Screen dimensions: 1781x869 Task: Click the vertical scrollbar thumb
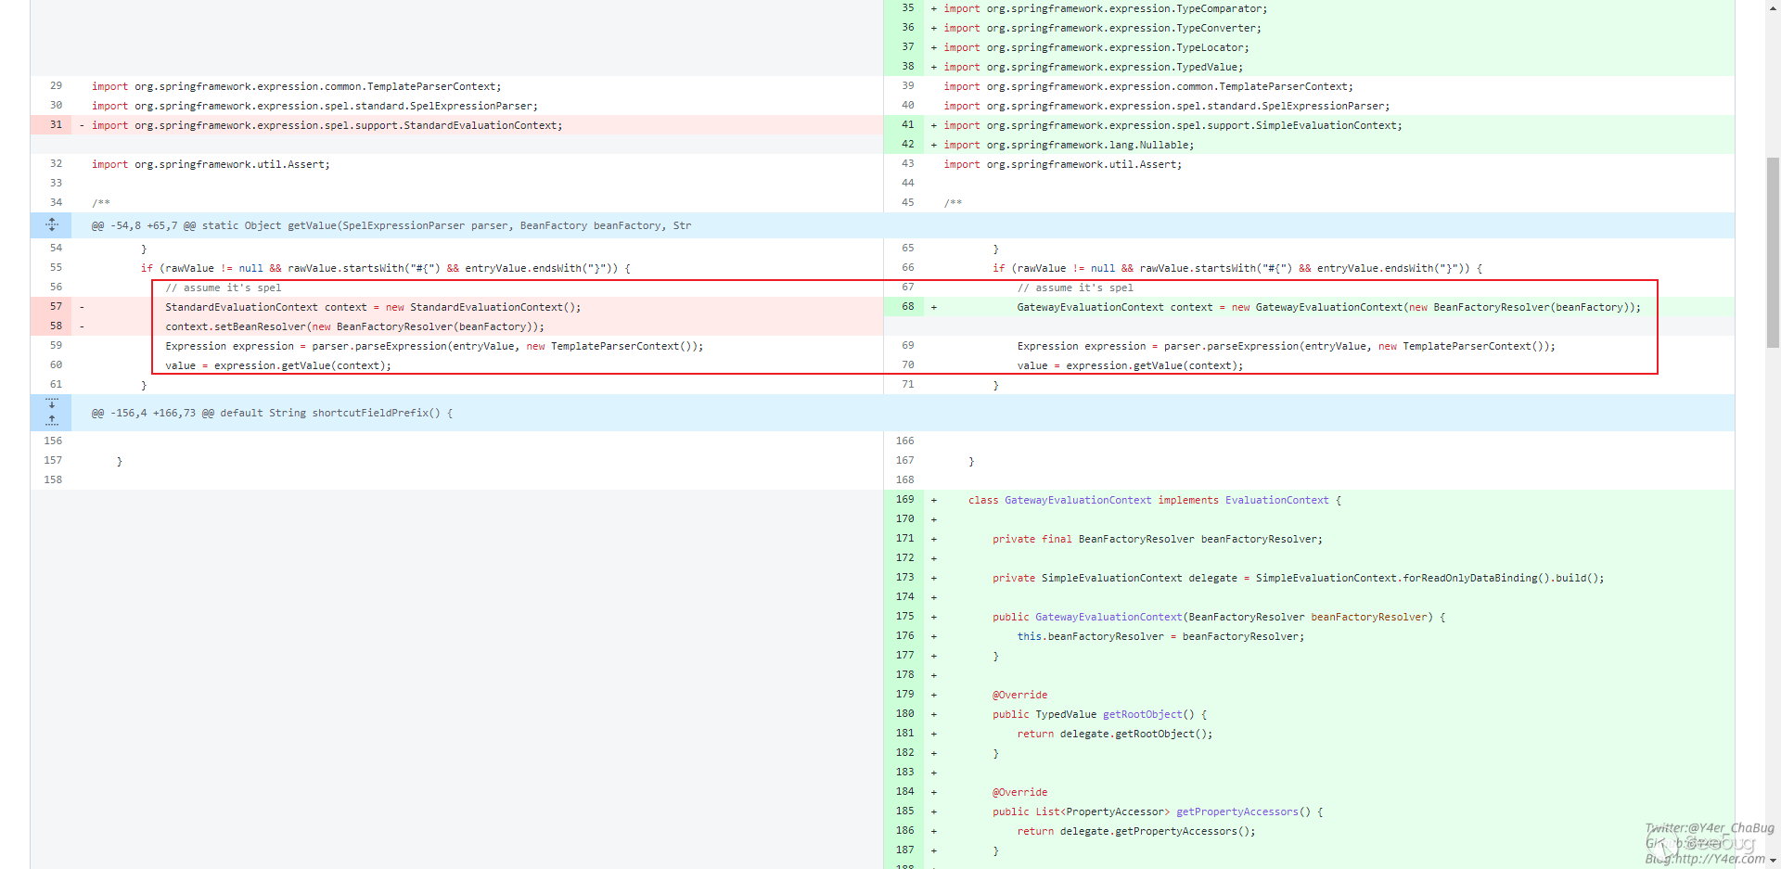click(x=1773, y=251)
